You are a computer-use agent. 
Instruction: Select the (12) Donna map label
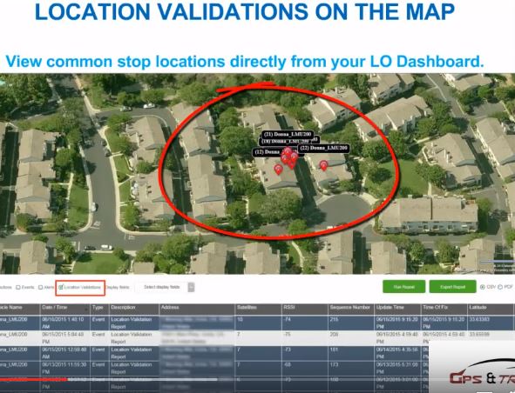click(268, 152)
